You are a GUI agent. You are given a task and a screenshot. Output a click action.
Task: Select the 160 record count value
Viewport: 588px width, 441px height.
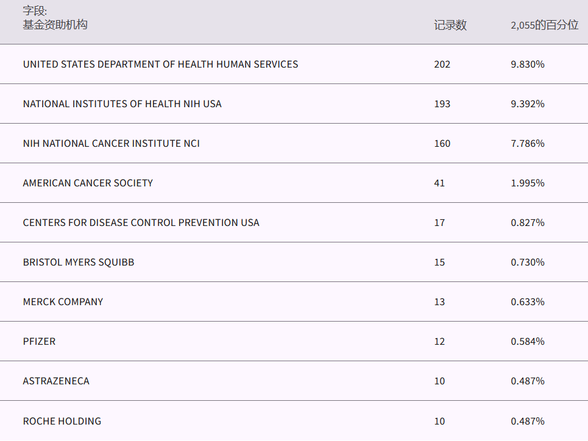442,143
